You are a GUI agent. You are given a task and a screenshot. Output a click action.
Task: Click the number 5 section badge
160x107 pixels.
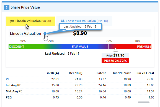[7, 7]
